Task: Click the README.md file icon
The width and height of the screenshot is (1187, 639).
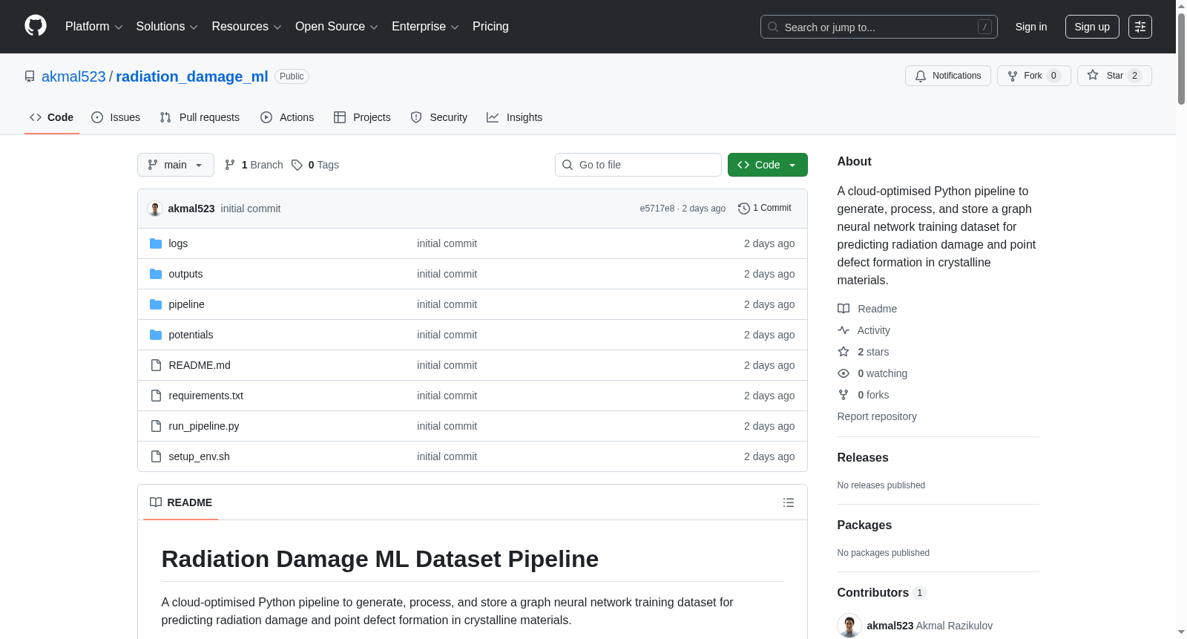Action: point(156,365)
